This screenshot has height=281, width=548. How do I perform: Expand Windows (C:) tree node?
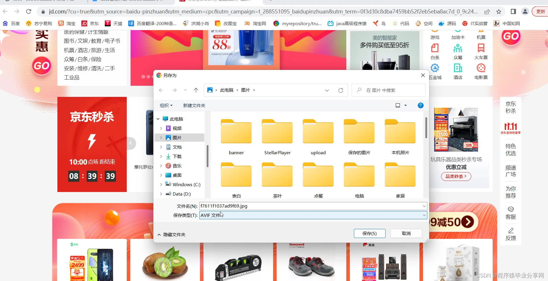point(161,184)
